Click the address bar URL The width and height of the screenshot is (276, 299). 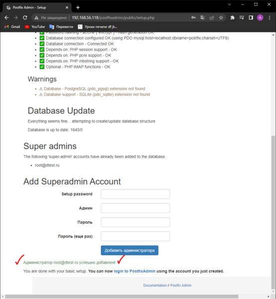click(113, 18)
